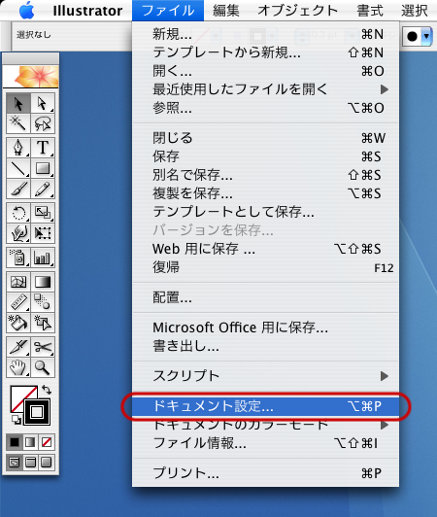Choose the Measure ruler tool

[x=18, y=302]
